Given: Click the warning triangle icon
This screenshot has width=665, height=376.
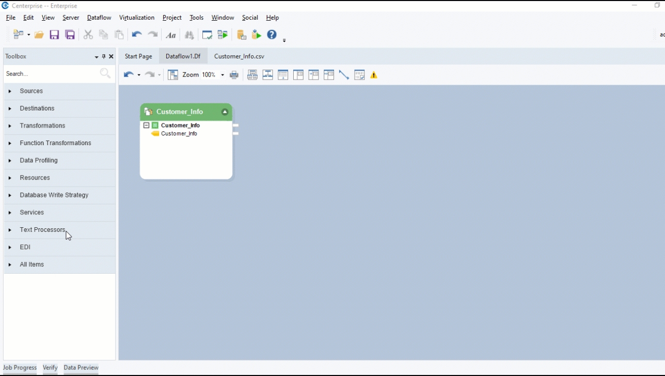Looking at the screenshot, I should [x=374, y=75].
